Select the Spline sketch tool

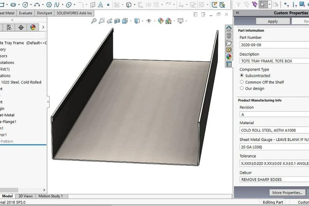(x=57, y=5)
